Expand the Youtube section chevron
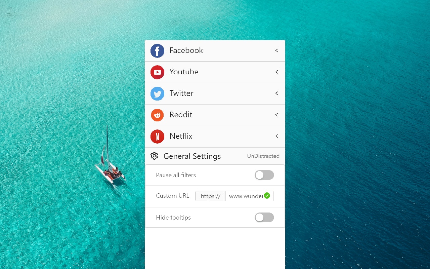The width and height of the screenshot is (430, 269). (277, 72)
